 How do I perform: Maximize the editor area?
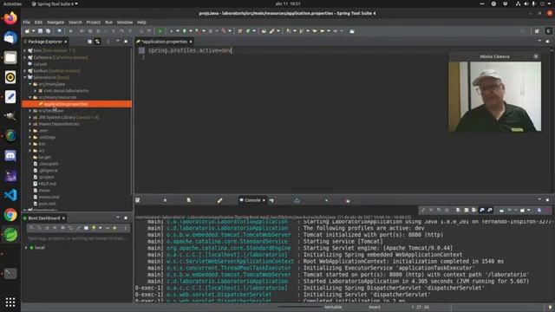[547, 42]
